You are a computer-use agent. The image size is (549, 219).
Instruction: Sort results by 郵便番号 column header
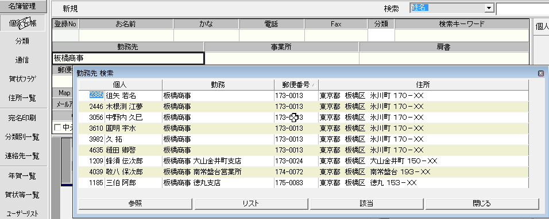[x=296, y=84]
